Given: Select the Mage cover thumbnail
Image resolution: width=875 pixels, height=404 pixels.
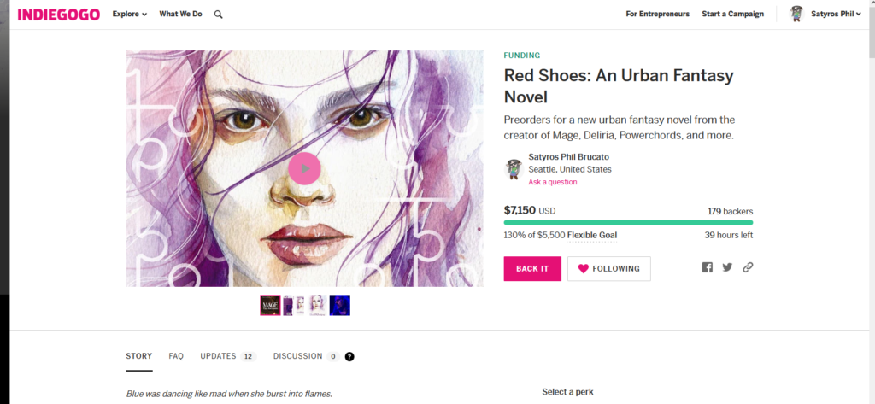Looking at the screenshot, I should point(270,305).
